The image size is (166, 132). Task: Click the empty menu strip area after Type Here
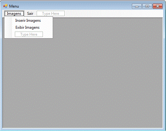tap(114, 14)
